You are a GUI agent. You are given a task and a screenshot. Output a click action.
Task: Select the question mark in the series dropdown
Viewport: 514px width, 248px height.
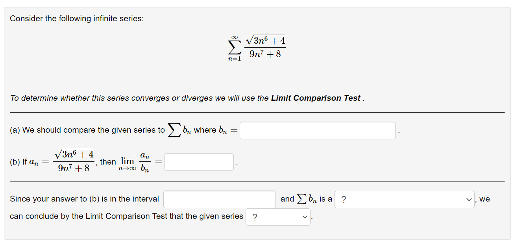(x=255, y=217)
